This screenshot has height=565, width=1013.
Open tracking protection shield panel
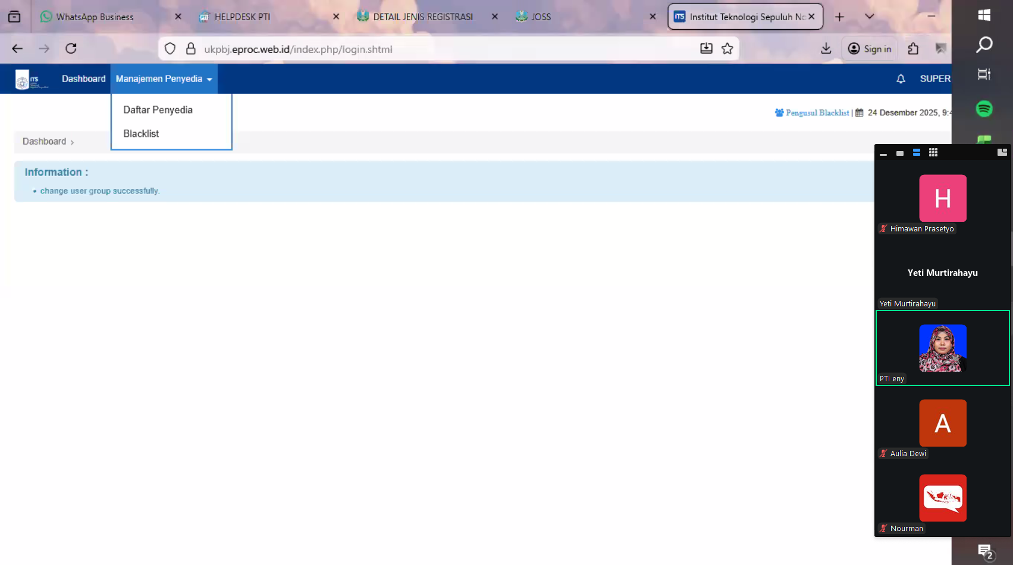coord(170,49)
